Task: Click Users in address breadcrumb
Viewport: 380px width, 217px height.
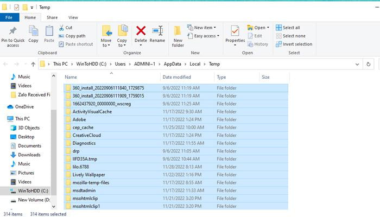Action: point(120,64)
